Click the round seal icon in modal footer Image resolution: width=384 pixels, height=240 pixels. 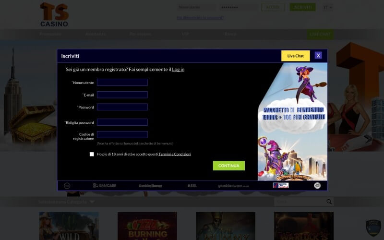(317, 186)
